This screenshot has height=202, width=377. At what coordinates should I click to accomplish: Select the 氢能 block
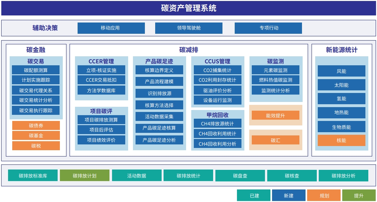341,98
